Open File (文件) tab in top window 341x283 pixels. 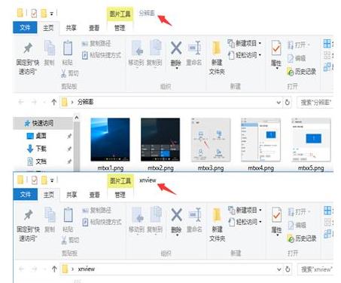(25, 27)
